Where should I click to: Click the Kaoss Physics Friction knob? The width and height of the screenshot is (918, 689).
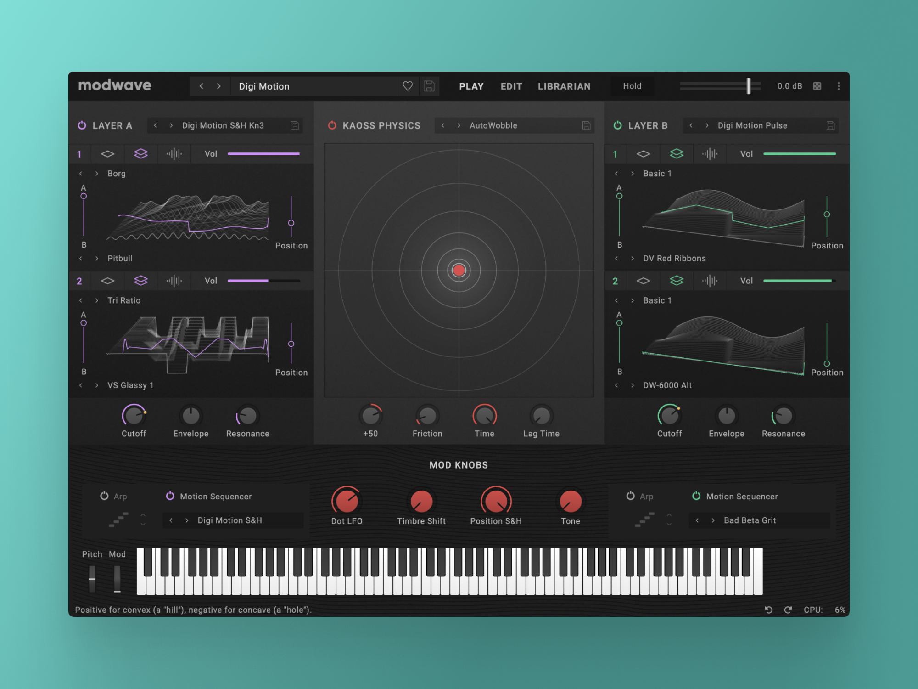[x=427, y=416]
